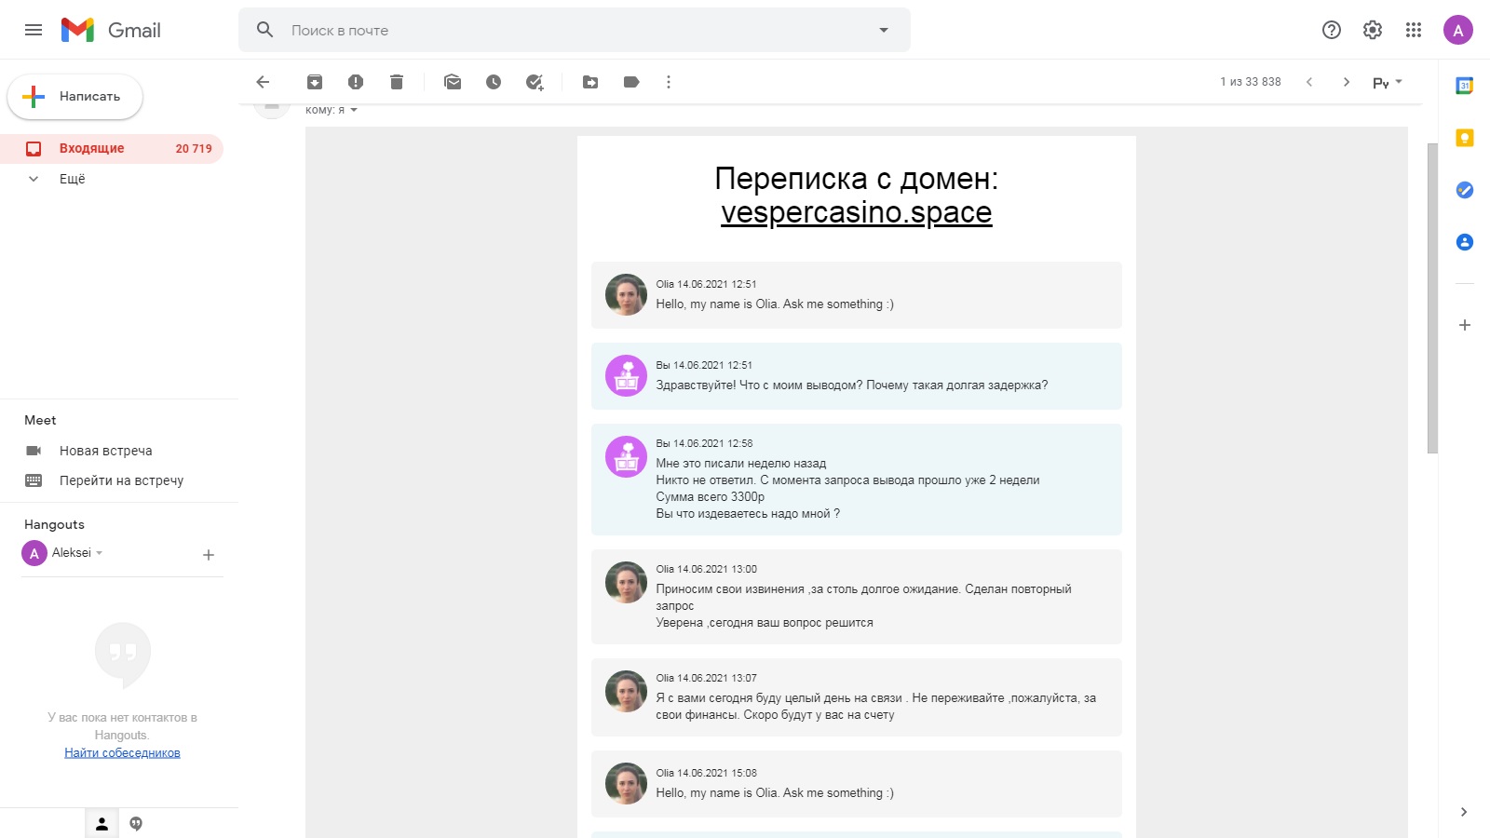Click the '1 из 33 838' counter
The width and height of the screenshot is (1490, 838).
1251,82
